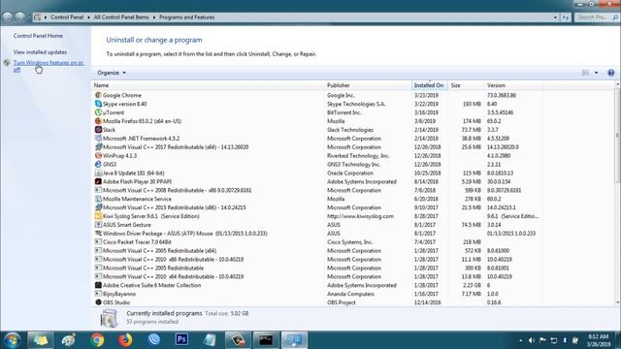The width and height of the screenshot is (621, 349).
Task: Click the refresh button beside address bar
Action: 566,17
